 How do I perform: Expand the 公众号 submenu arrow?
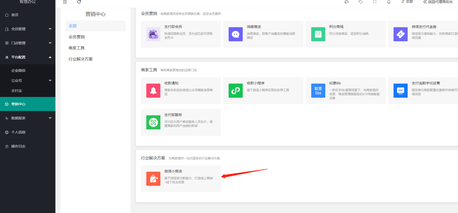50,81
